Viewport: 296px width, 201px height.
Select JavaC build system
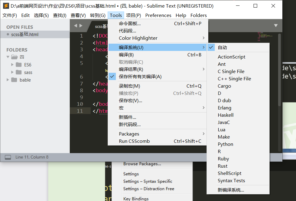[x=238, y=122]
